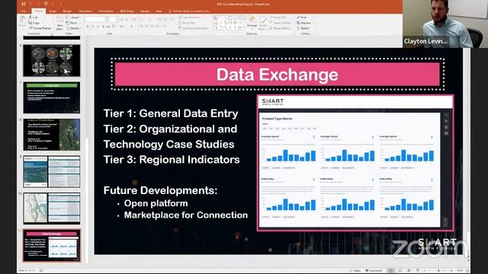Click Clayton Levin's video tile

(445, 24)
